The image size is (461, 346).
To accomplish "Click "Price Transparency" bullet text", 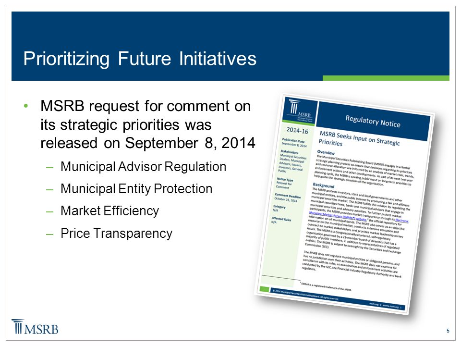I will [116, 234].
